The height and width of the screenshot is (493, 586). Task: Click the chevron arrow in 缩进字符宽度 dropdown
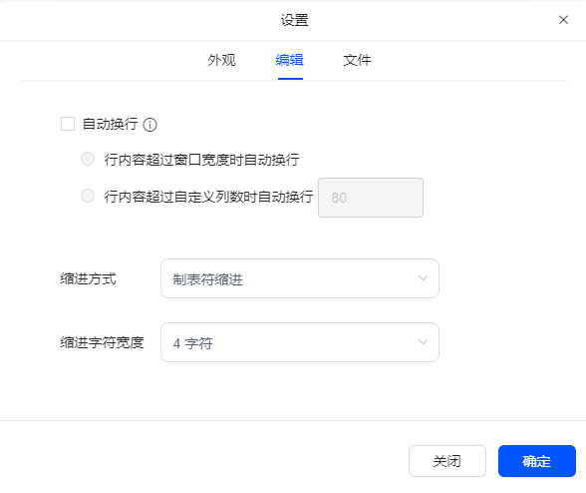(423, 342)
